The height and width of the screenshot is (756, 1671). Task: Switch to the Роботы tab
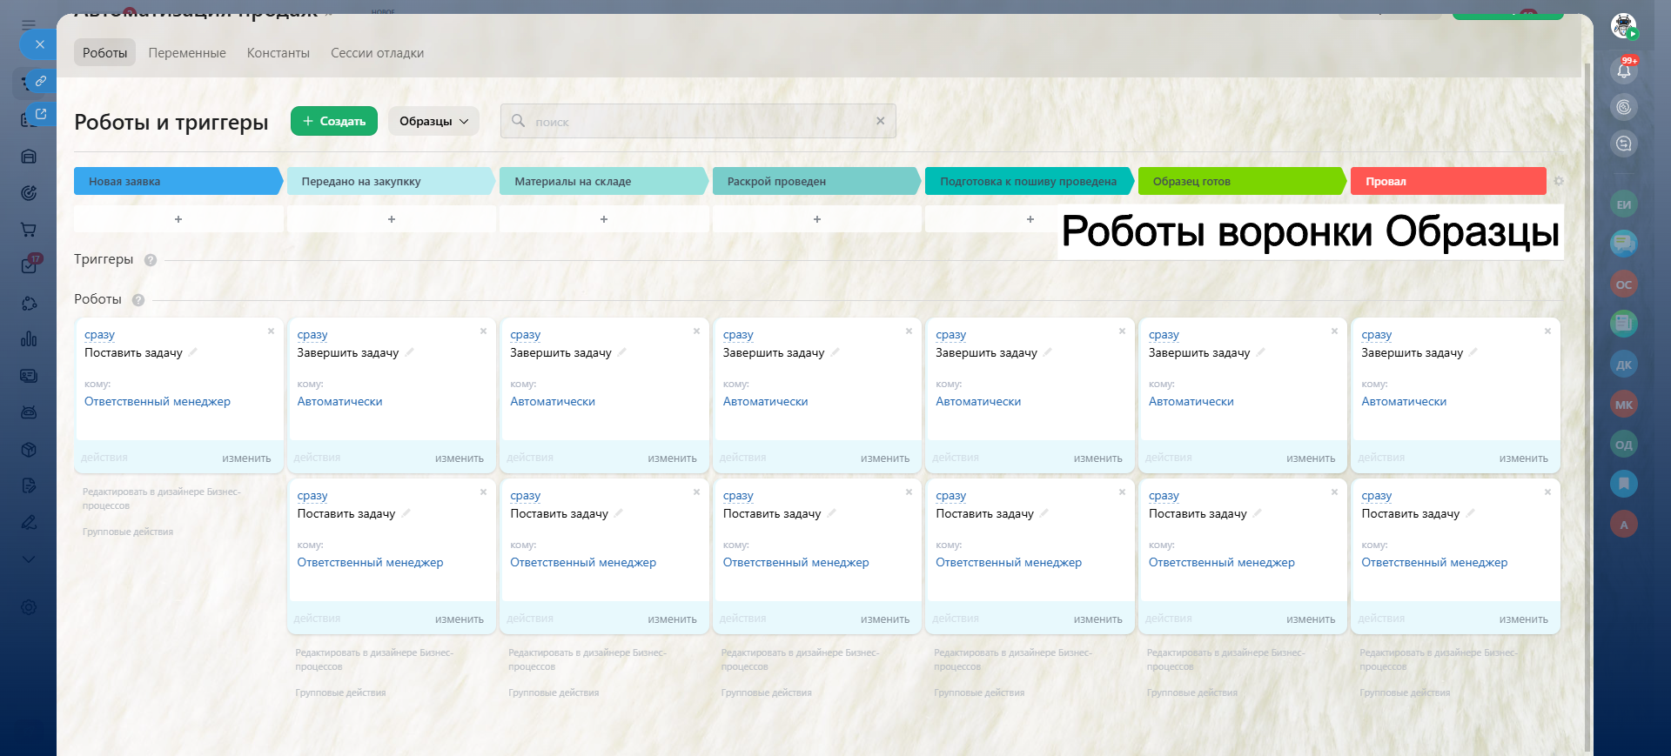coord(104,53)
